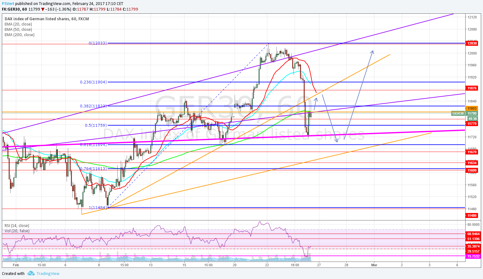
Task: Open the PSVert author link
Action: [8, 4]
